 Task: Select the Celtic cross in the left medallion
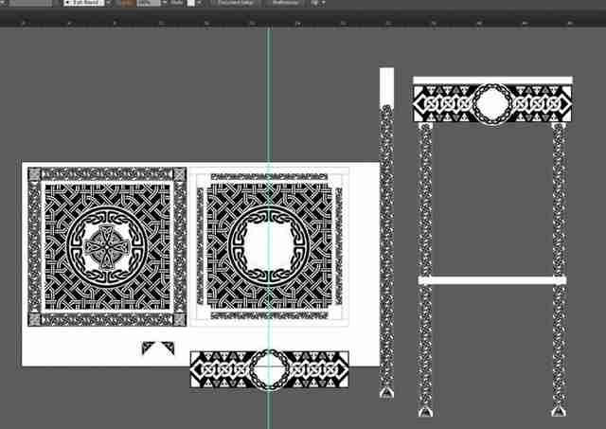click(105, 246)
